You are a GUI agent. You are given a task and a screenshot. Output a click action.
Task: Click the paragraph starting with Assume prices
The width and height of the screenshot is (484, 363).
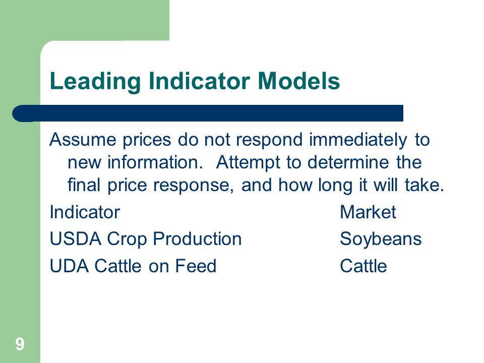pyautogui.click(x=247, y=162)
